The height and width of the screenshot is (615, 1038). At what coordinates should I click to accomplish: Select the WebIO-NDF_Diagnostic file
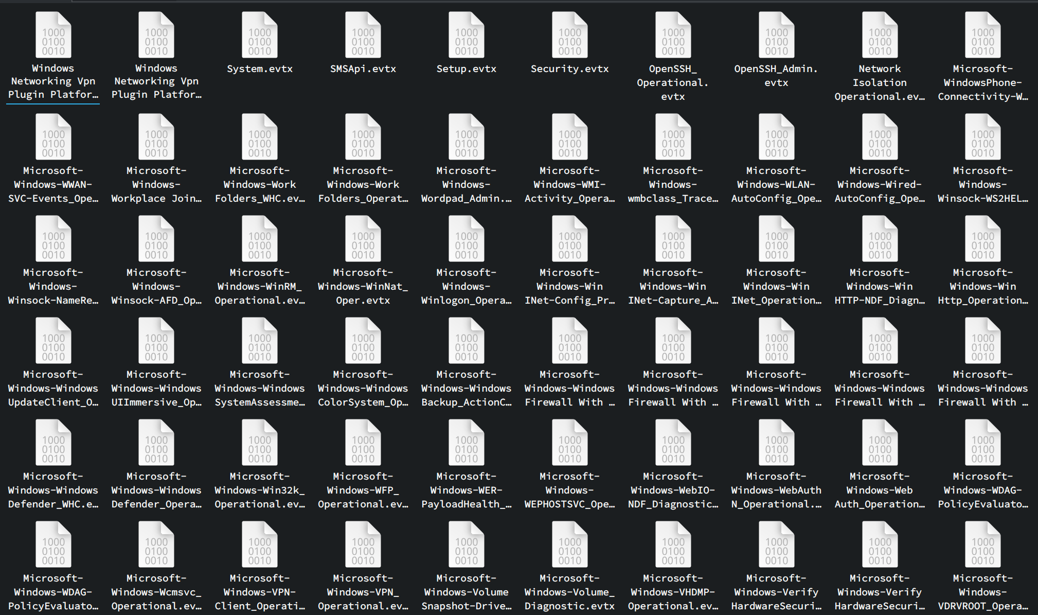(x=673, y=443)
